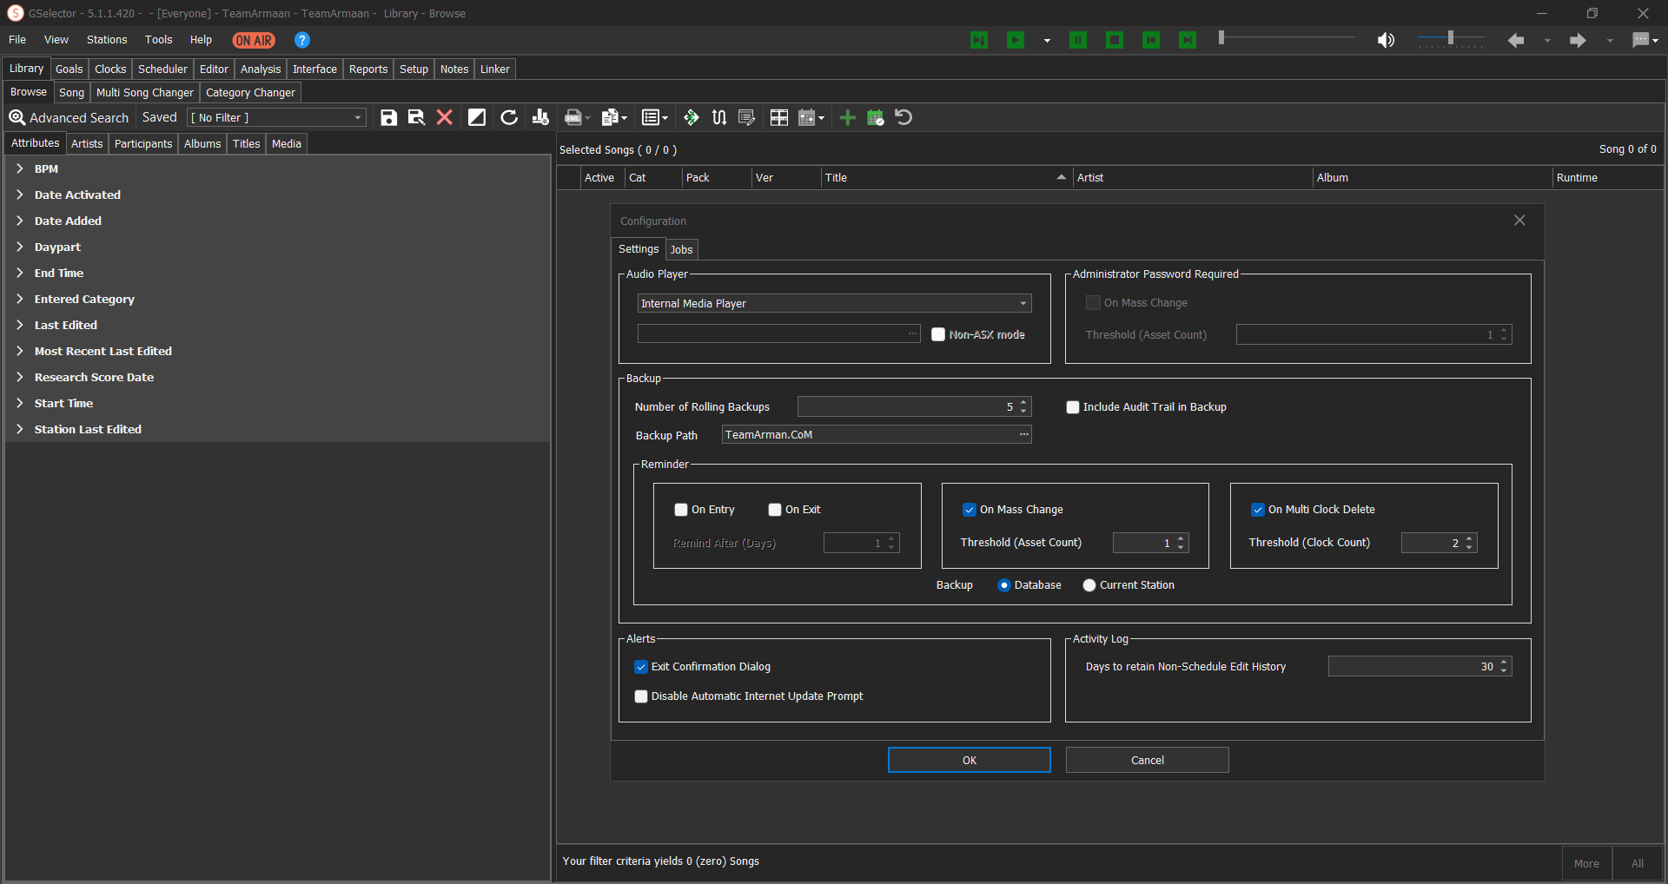Enable the Non-ASX mode checkbox
This screenshot has width=1668, height=884.
(x=938, y=334)
